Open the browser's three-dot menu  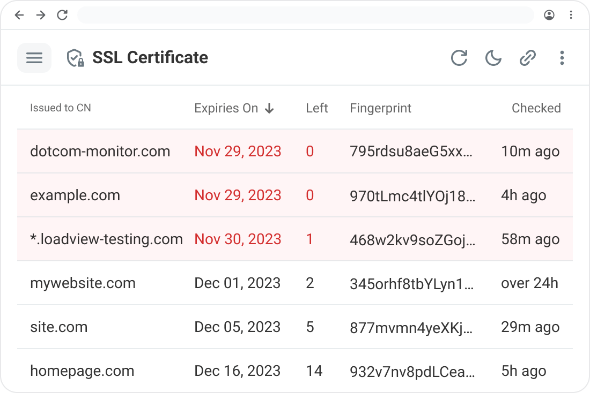[x=571, y=15]
